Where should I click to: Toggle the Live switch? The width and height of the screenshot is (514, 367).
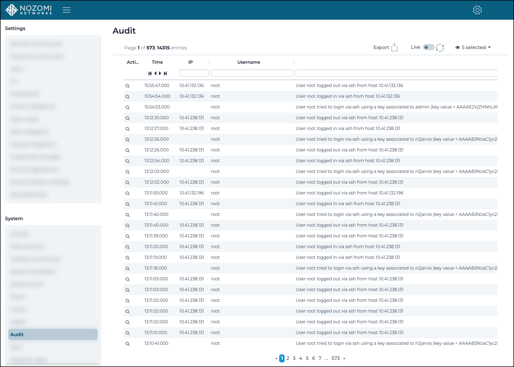[428, 47]
